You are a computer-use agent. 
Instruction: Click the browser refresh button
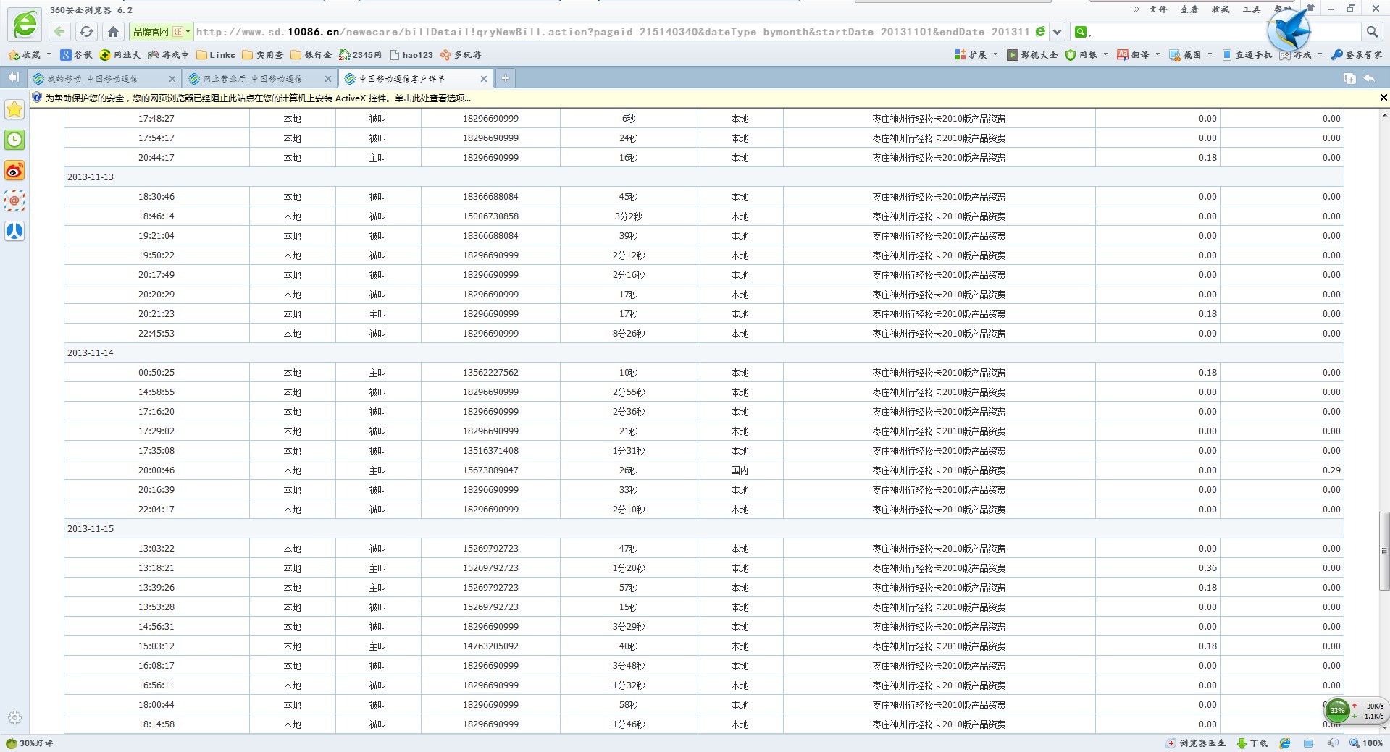(86, 32)
